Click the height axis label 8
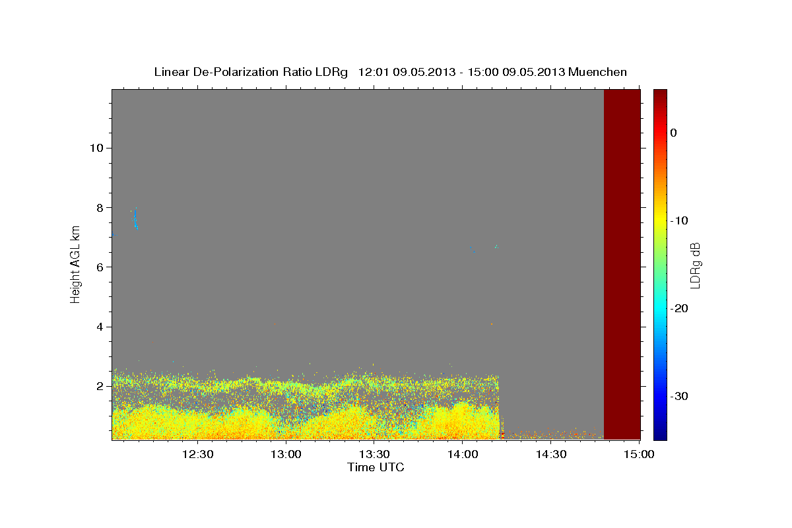 (98, 207)
